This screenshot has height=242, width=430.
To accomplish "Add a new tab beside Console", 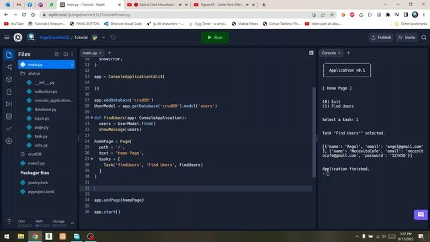I will [x=348, y=53].
